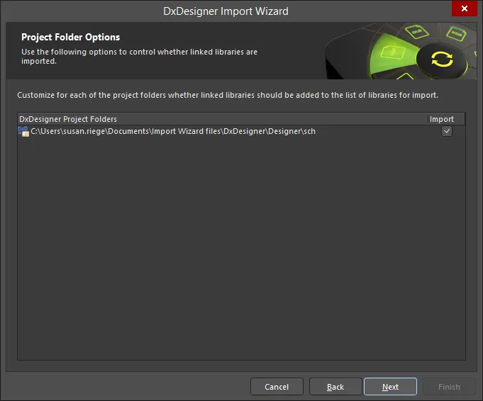Click the Project Folder Options heading
483x401 pixels.
[x=70, y=38]
